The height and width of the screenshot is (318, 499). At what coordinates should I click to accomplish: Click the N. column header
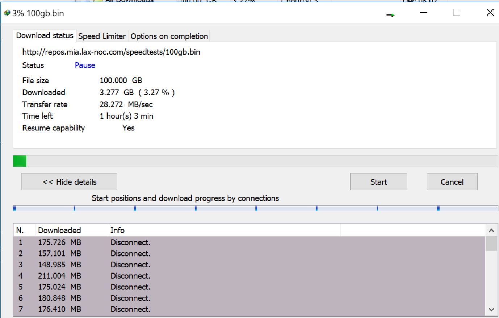(24, 230)
